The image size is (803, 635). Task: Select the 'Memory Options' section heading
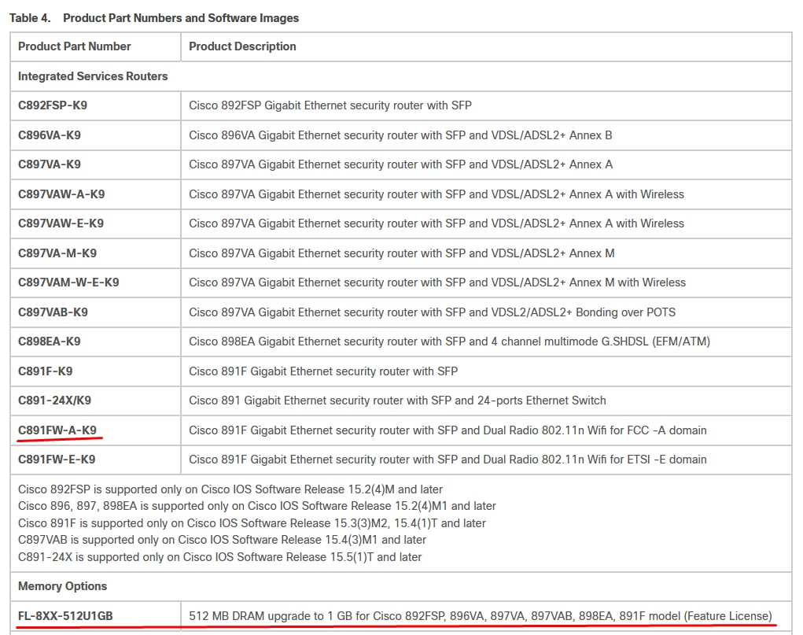62,586
